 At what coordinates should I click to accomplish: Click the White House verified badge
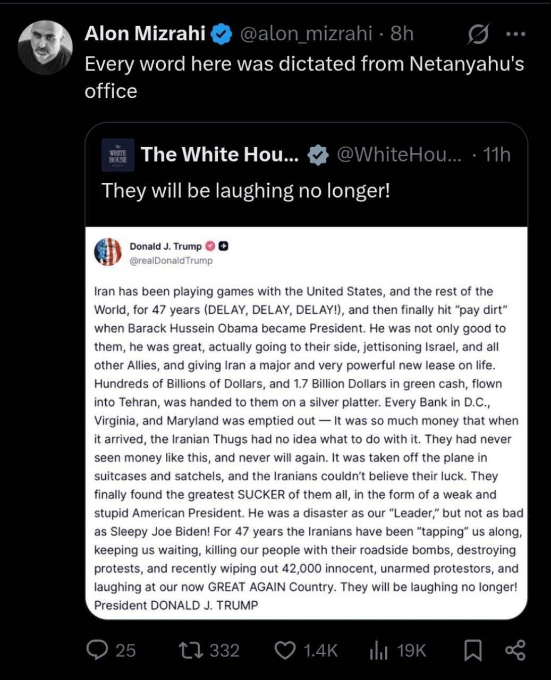pos(318,155)
